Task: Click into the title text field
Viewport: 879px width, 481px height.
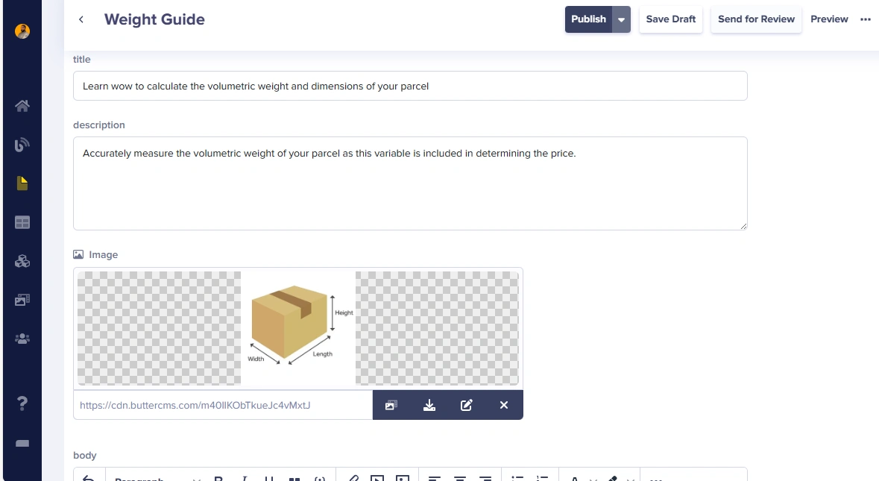Action: point(410,86)
